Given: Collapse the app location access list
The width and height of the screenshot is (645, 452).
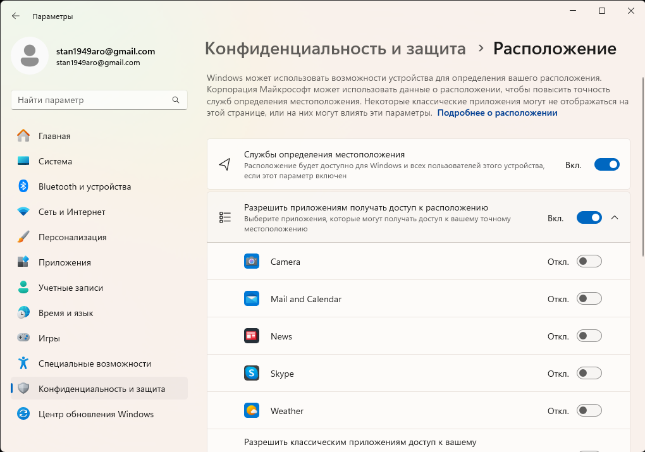Looking at the screenshot, I should [x=615, y=217].
